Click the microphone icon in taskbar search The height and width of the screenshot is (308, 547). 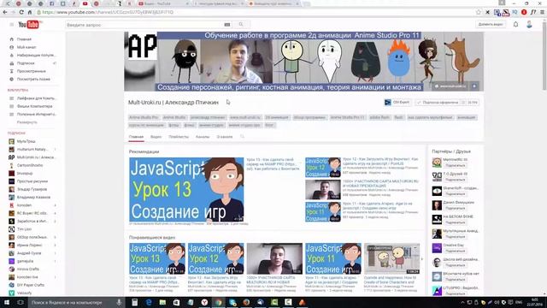pyautogui.click(x=119, y=302)
